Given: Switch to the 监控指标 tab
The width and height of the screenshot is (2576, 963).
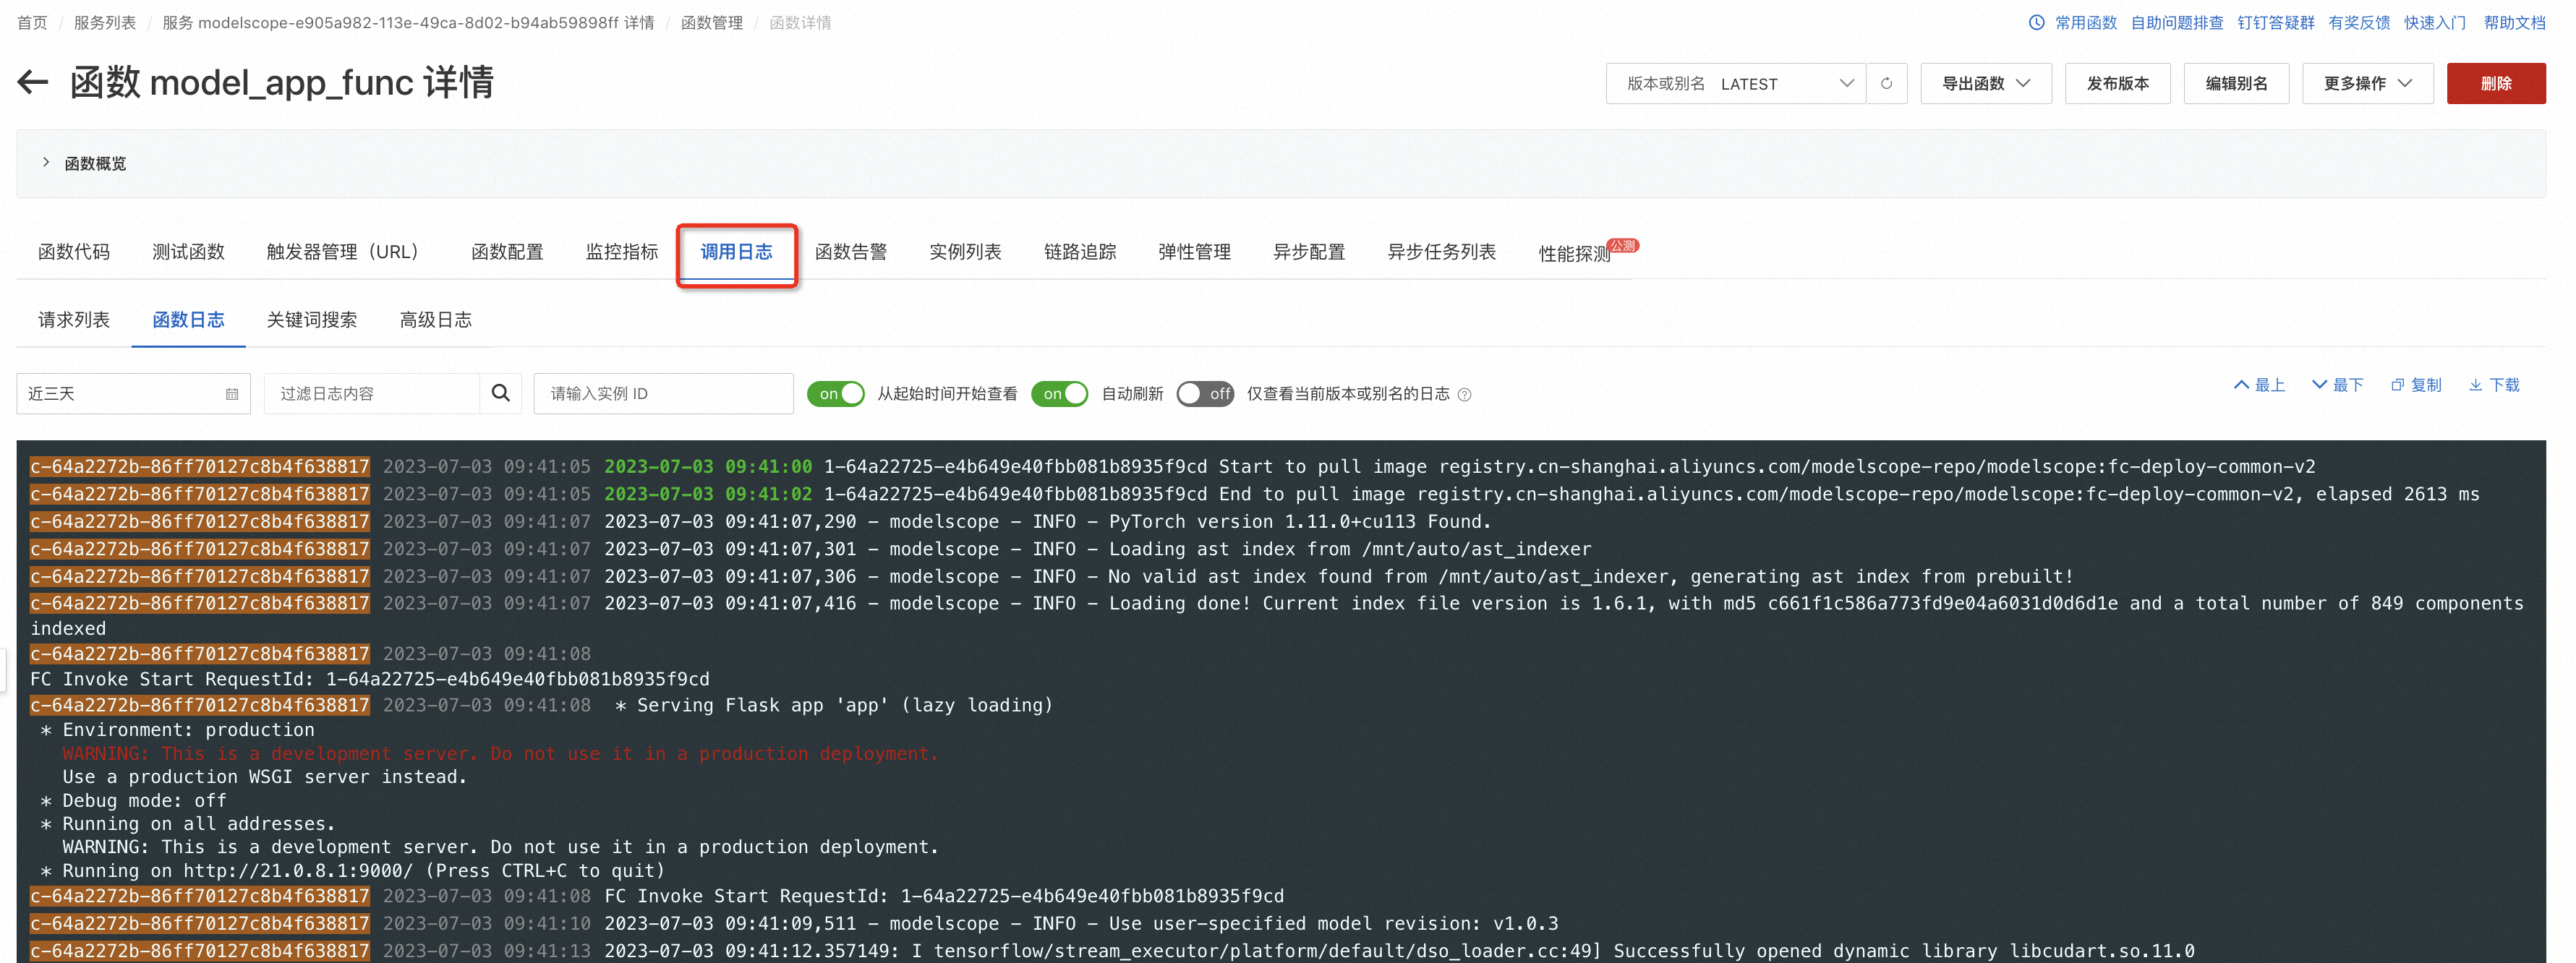Looking at the screenshot, I should [x=621, y=252].
